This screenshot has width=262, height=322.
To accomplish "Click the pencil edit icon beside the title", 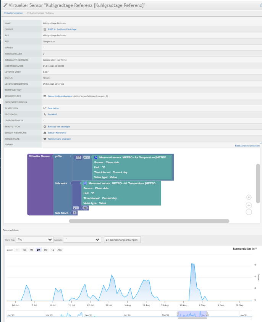I will pos(6,5).
